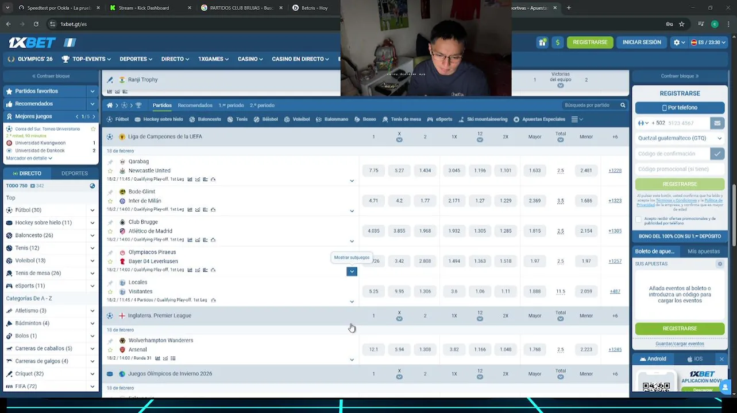Open statistics icon for Qarabag match
Image resolution: width=737 pixels, height=413 pixels.
coord(190,180)
